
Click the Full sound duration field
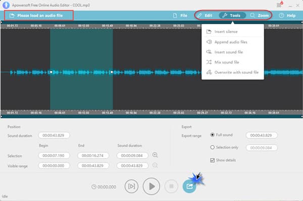[262, 135]
